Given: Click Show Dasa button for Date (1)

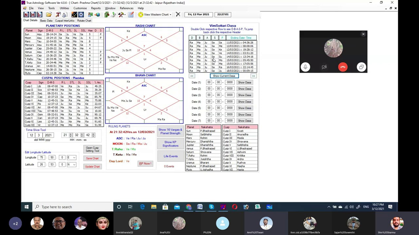Looking at the screenshot, I should coord(245,82).
